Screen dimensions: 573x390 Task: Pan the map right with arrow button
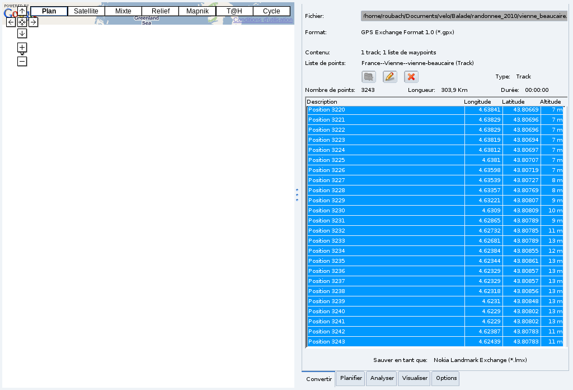click(33, 22)
